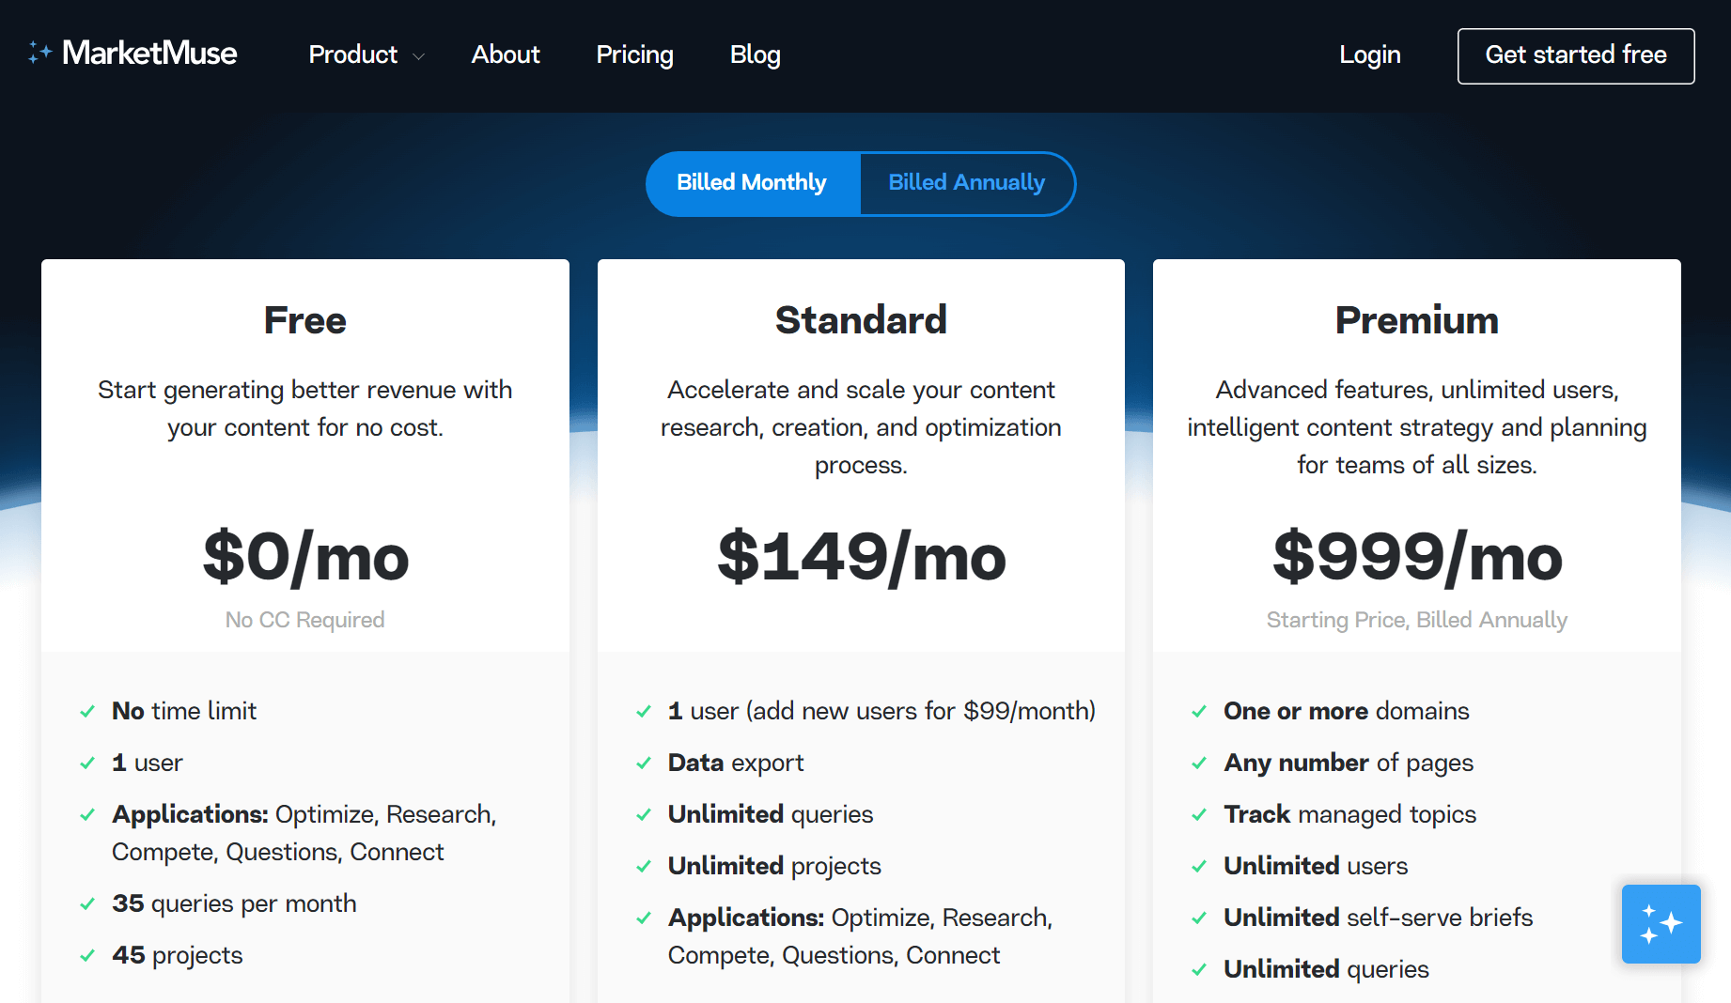
Task: Click the No CC Required note
Action: pyautogui.click(x=305, y=620)
